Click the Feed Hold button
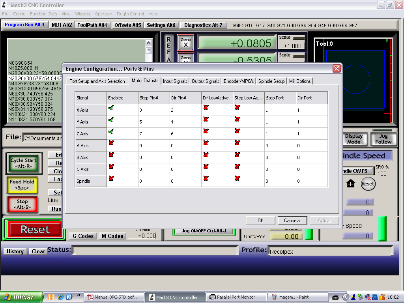 [22, 185]
